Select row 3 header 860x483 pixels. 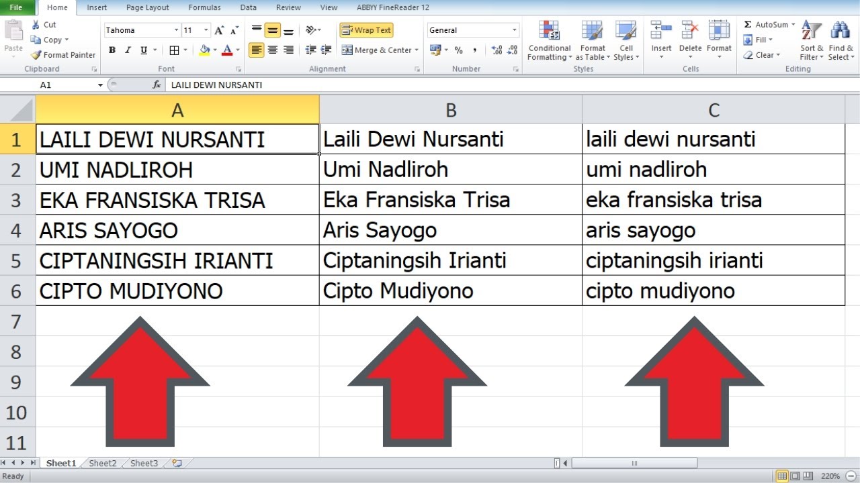click(x=17, y=200)
